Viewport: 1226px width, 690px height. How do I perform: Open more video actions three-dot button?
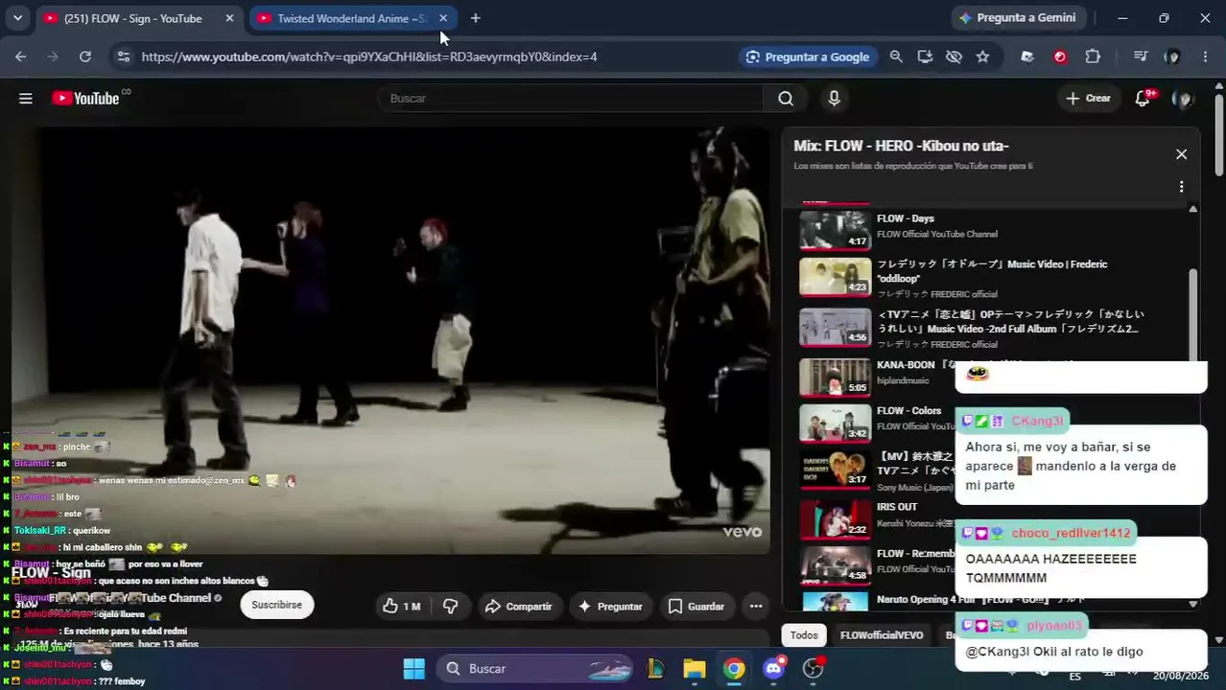(756, 606)
